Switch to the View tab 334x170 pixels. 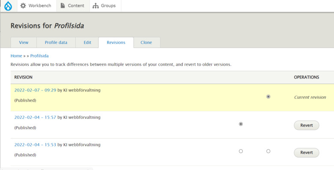(x=24, y=42)
